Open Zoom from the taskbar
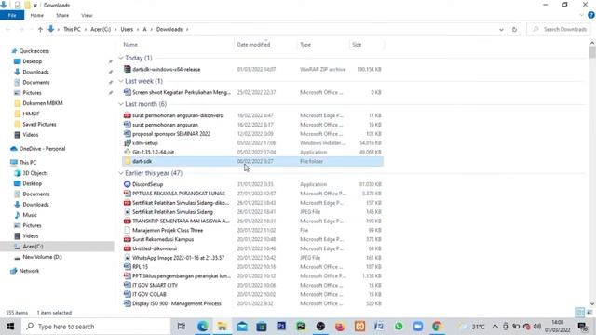Viewport: 596px width, 335px height. pyautogui.click(x=418, y=327)
